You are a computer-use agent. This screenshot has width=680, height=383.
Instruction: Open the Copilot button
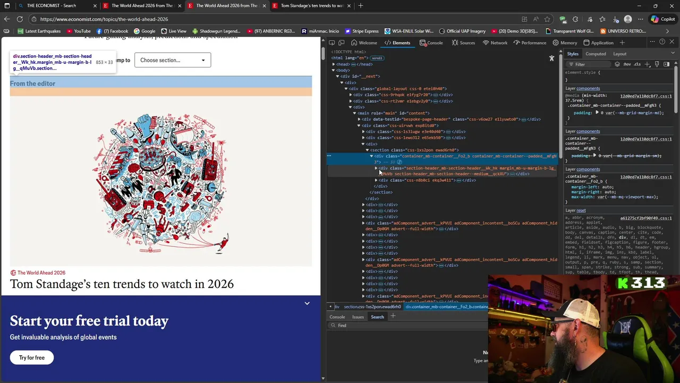click(663, 19)
